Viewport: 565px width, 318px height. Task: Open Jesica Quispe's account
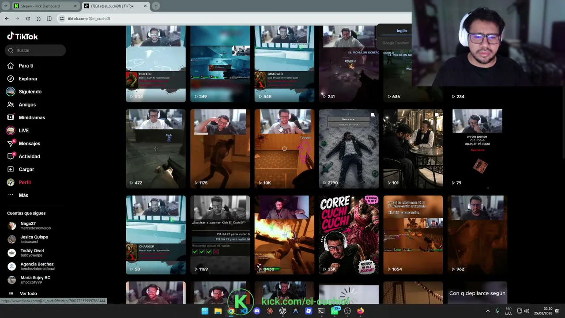coord(28,239)
